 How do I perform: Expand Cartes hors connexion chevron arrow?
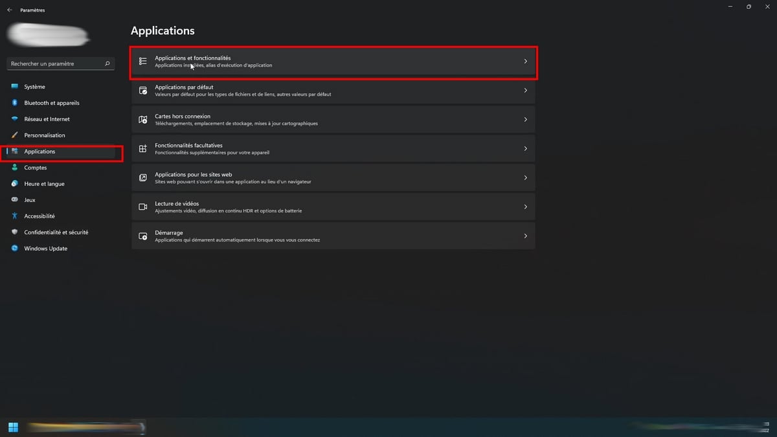point(525,120)
